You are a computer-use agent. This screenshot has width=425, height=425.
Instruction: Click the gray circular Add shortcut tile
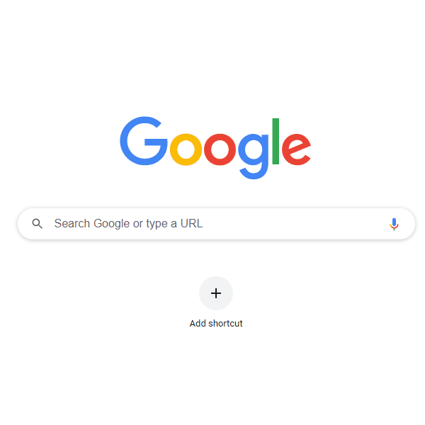tap(216, 293)
